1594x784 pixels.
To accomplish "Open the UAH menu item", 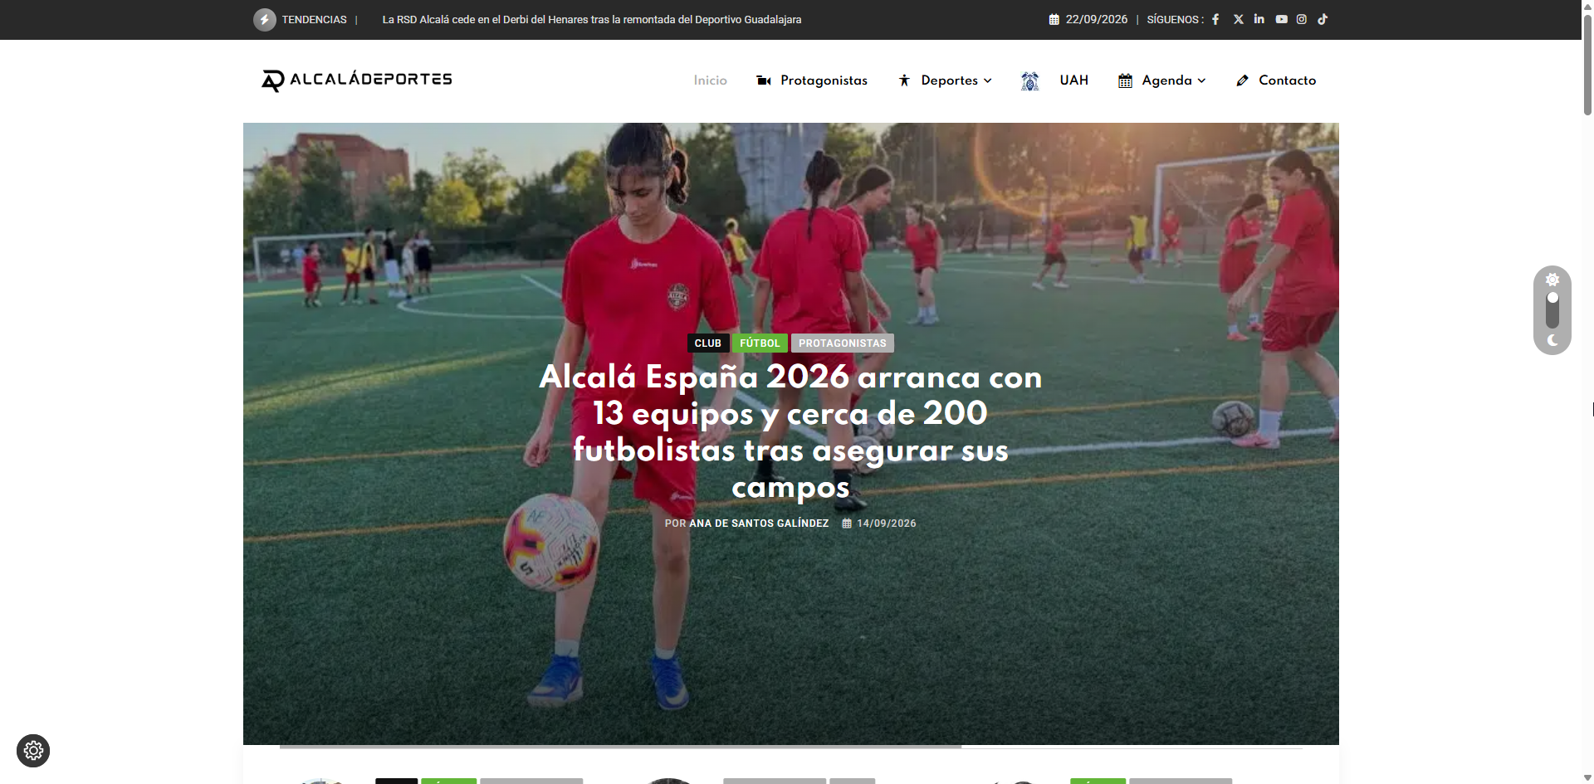I will click(x=1073, y=80).
